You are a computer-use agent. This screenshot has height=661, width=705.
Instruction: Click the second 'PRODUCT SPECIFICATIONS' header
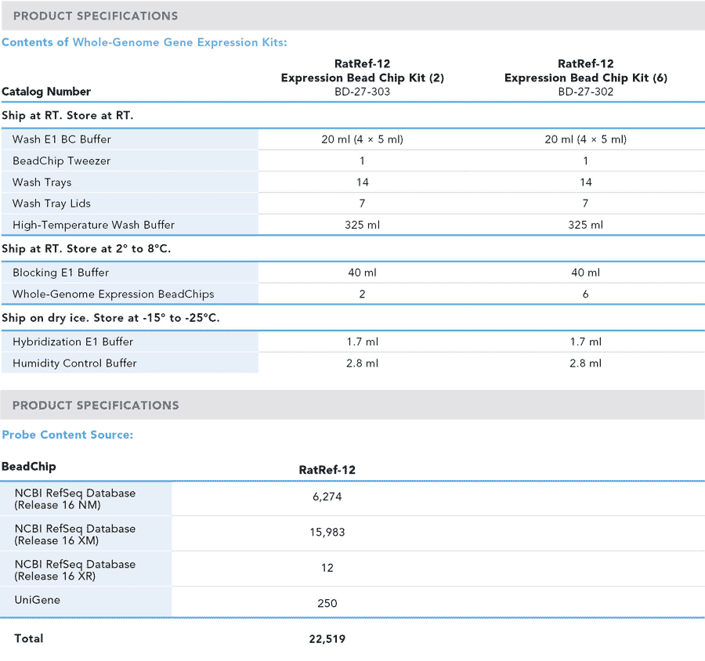(96, 405)
